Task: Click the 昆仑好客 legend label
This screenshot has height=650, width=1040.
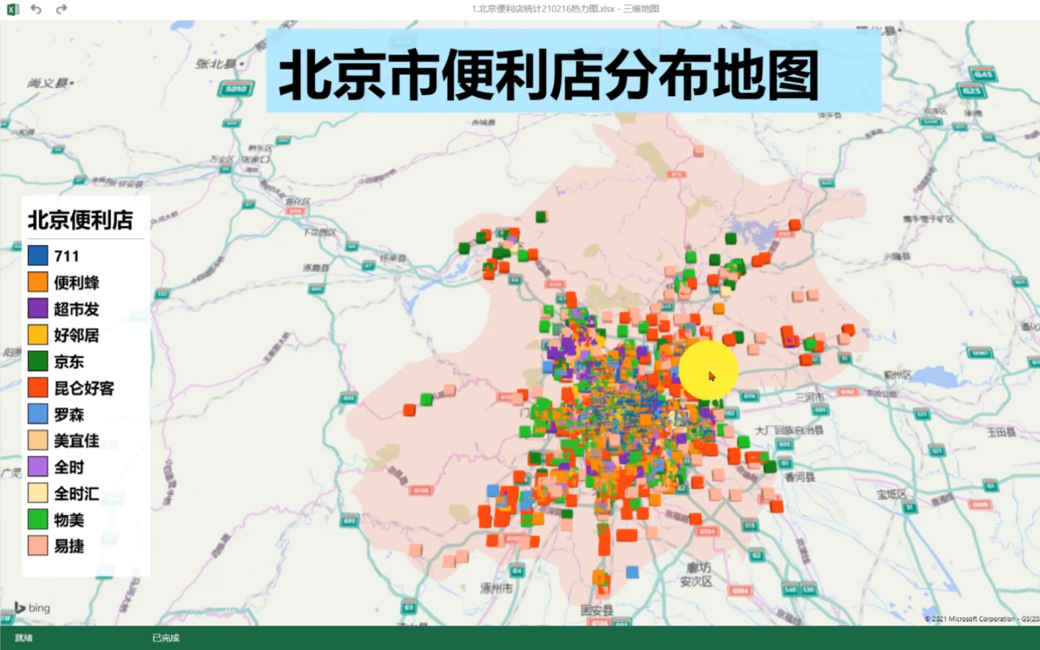Action: 84,388
